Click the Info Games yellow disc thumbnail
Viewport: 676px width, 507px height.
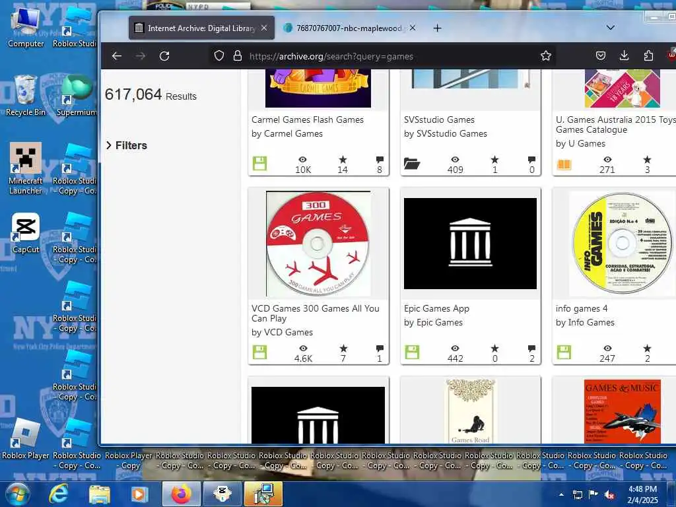(x=622, y=244)
